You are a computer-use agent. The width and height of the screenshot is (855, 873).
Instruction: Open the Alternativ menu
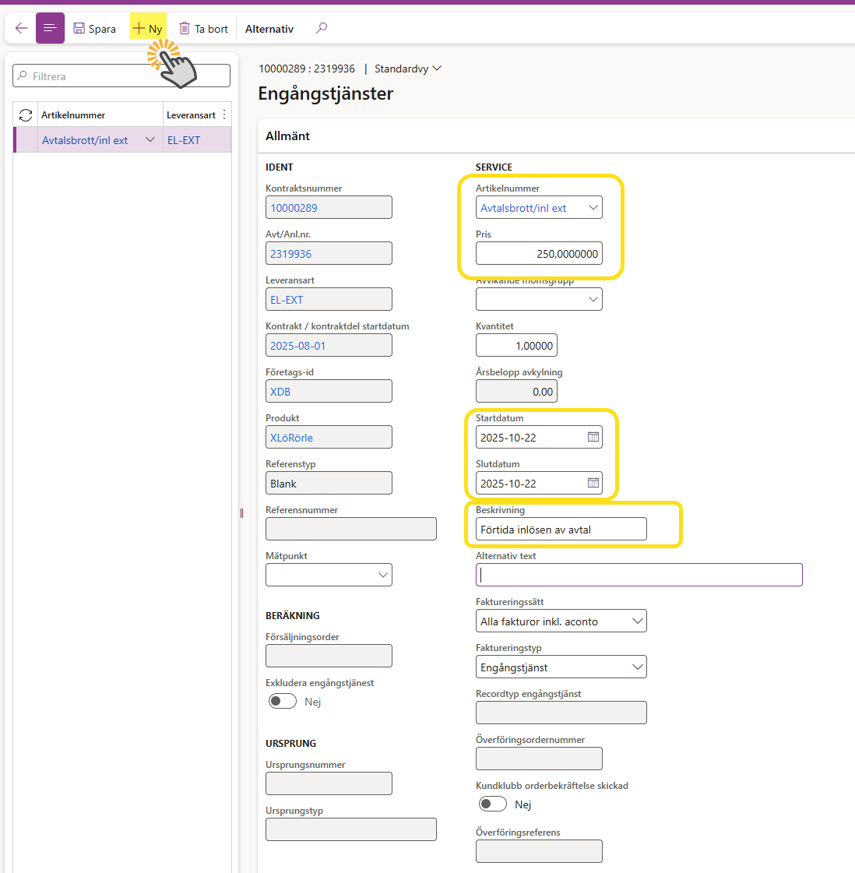pos(269,29)
